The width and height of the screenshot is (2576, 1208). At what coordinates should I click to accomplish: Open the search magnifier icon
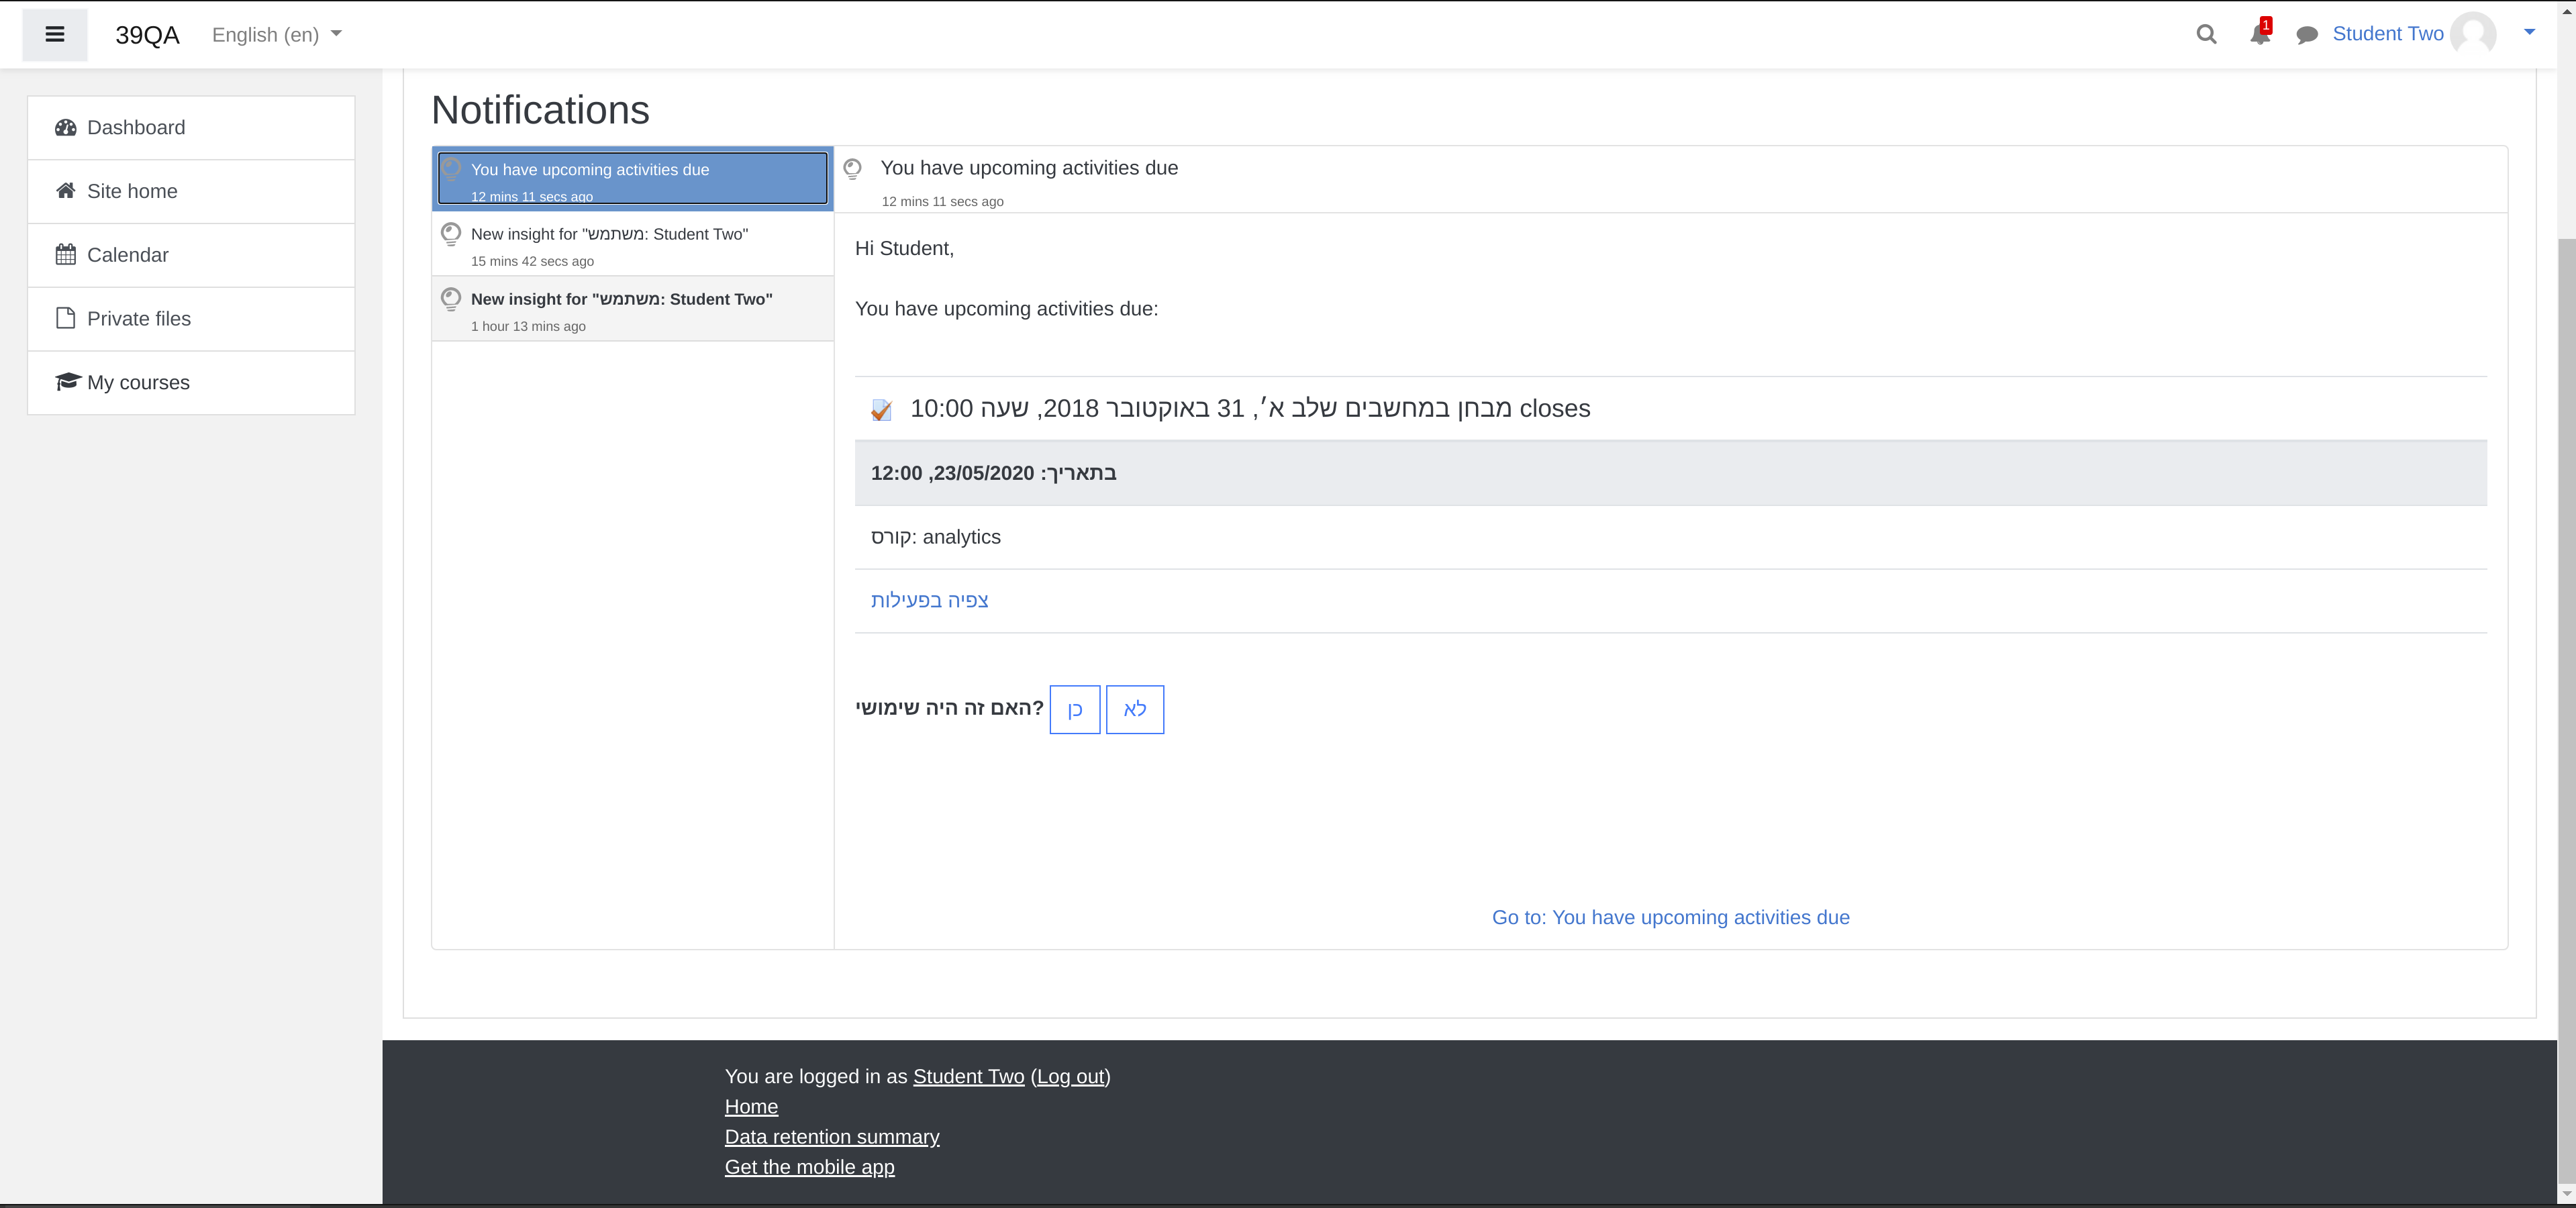(x=2206, y=35)
